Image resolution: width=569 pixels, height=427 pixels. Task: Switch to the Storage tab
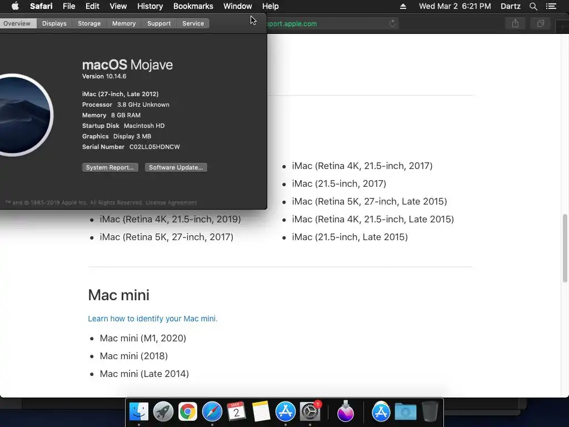pyautogui.click(x=89, y=23)
